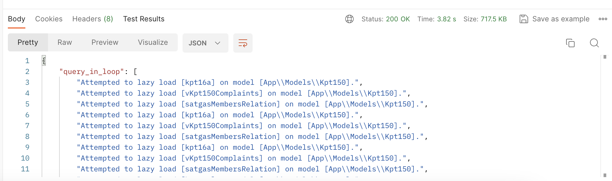This screenshot has width=612, height=181.
Task: Copy the response body with copy icon
Action: point(570,43)
